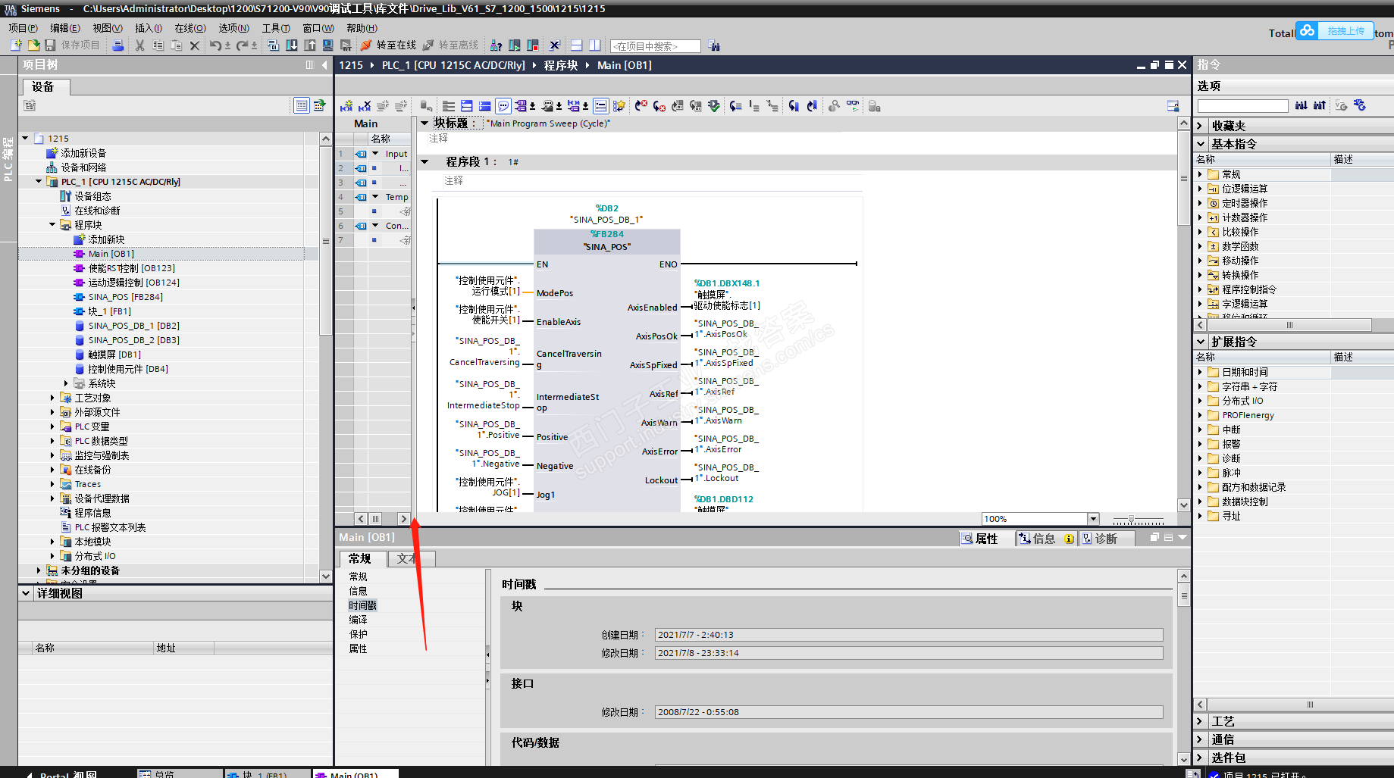Click the delete network icon in editor toolbar
1394x778 pixels.
pos(365,106)
